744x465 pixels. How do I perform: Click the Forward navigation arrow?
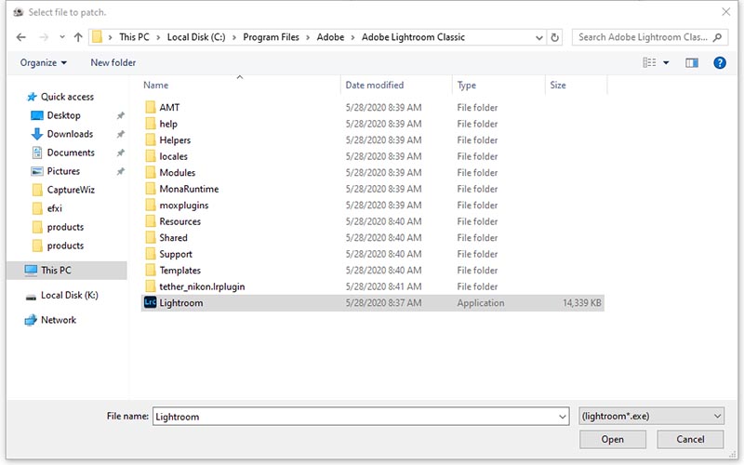click(44, 37)
